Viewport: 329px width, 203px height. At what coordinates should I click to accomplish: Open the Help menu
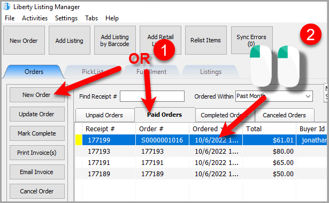click(112, 18)
